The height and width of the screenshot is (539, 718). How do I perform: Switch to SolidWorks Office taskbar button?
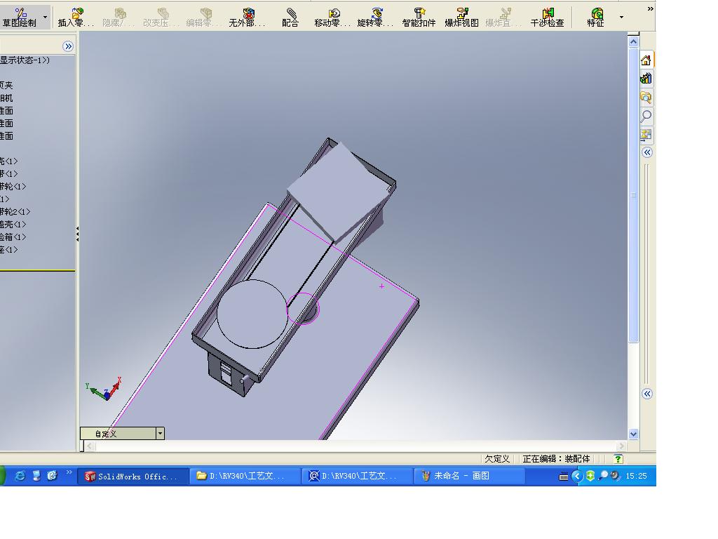[x=133, y=477]
